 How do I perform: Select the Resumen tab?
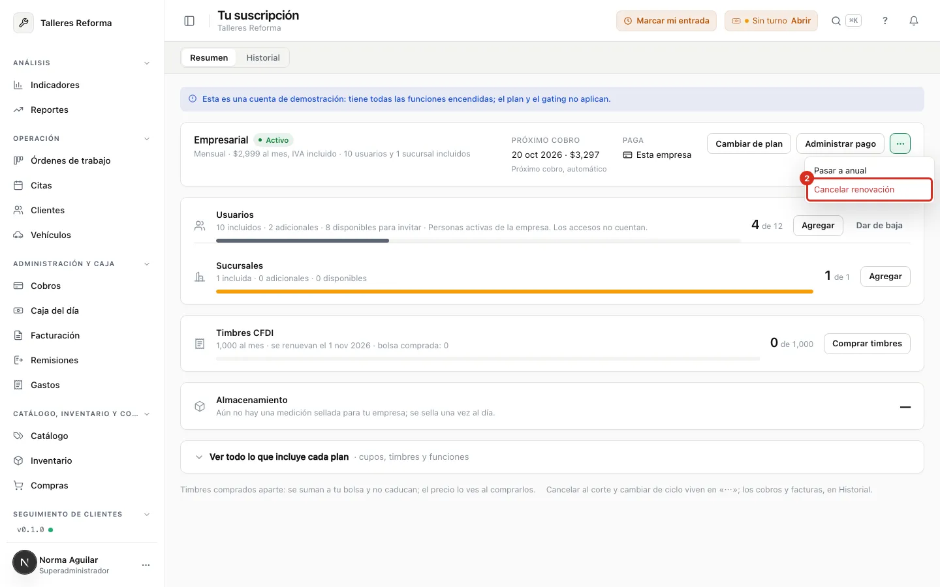tap(209, 57)
